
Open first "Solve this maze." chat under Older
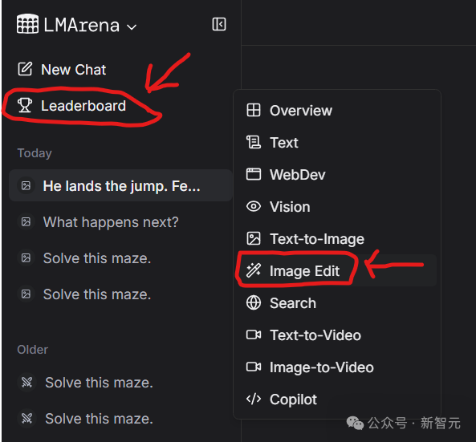pyautogui.click(x=121, y=382)
